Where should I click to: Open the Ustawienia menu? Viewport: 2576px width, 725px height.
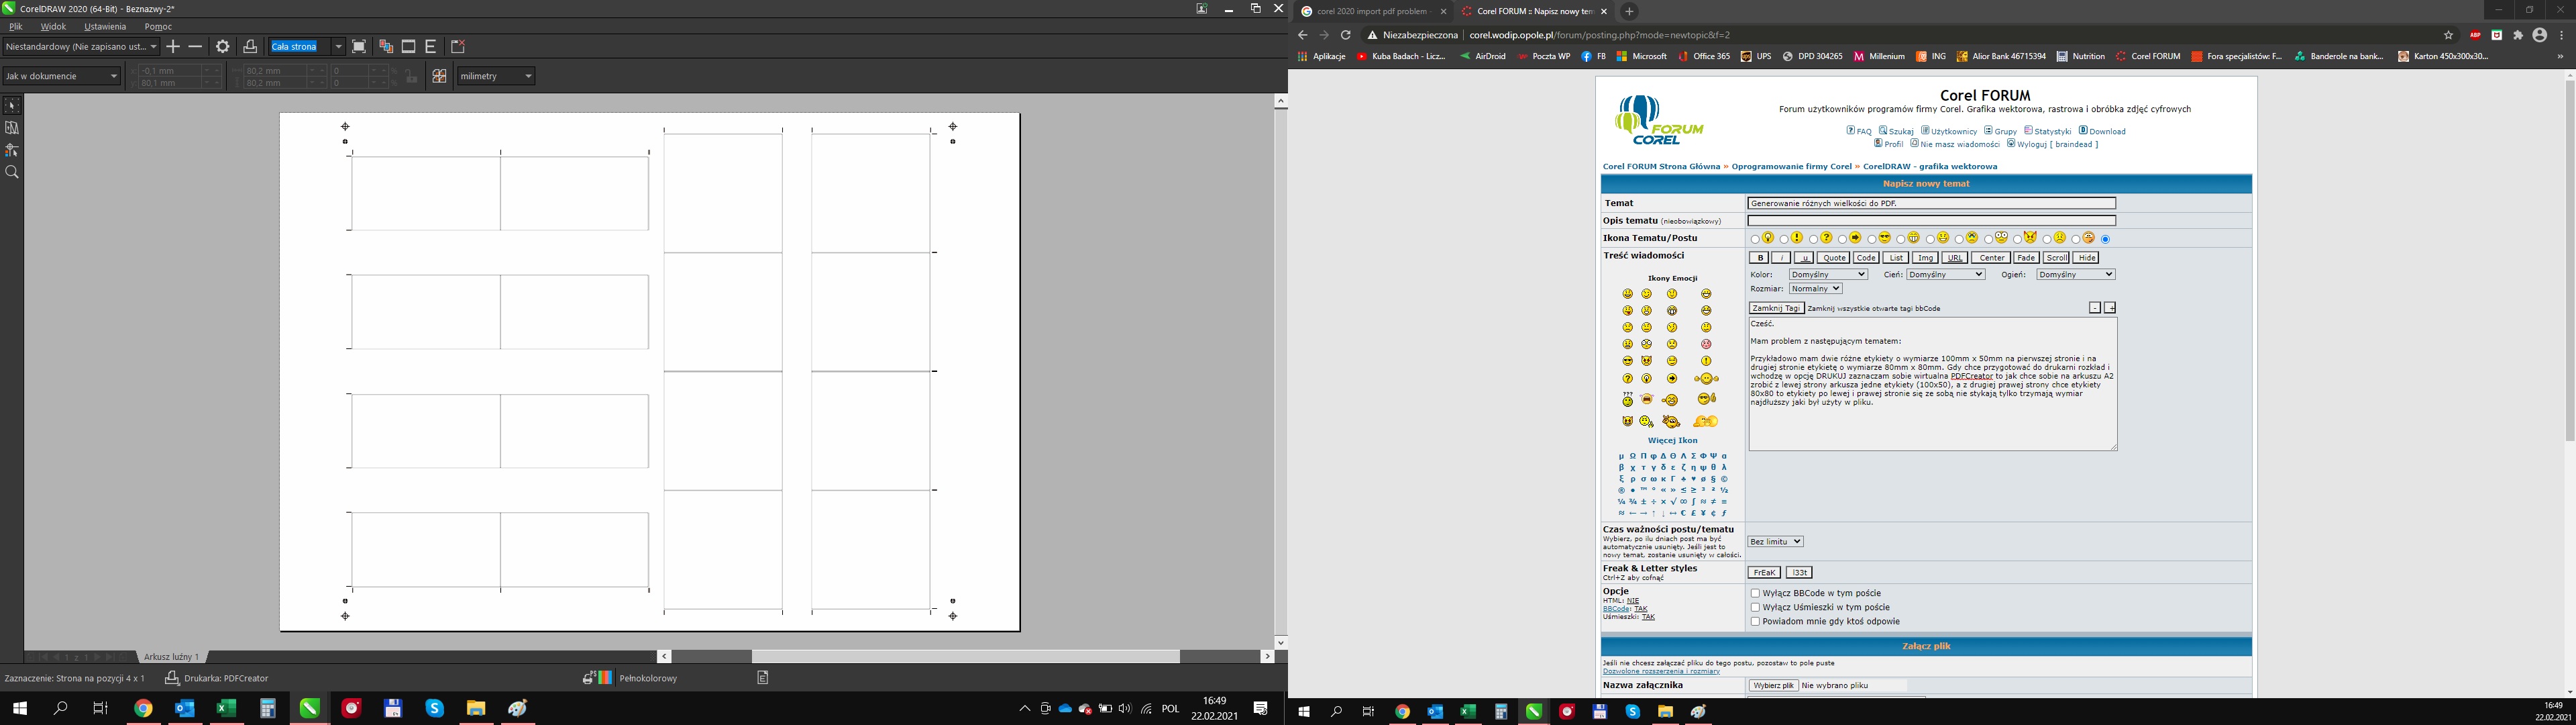click(105, 27)
